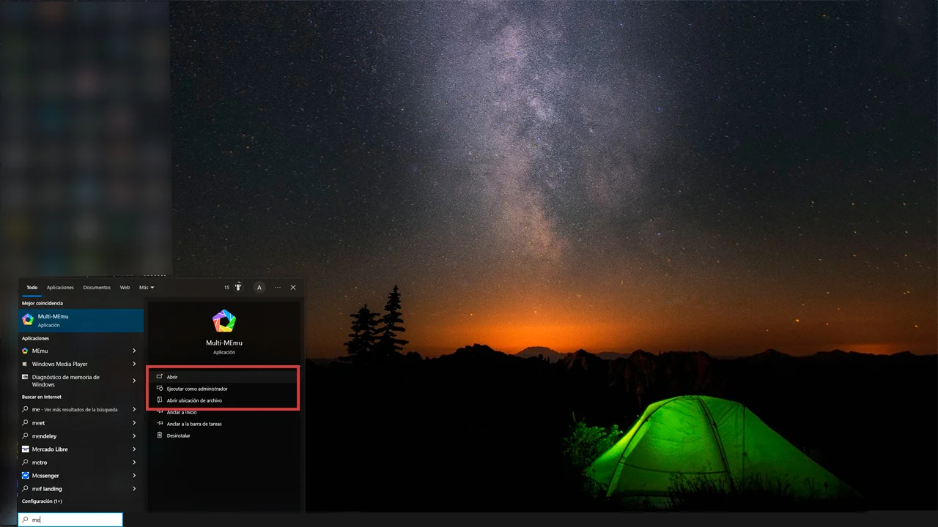Select Abrir ubicación de archivo
Image resolution: width=938 pixels, height=527 pixels.
pyautogui.click(x=194, y=400)
